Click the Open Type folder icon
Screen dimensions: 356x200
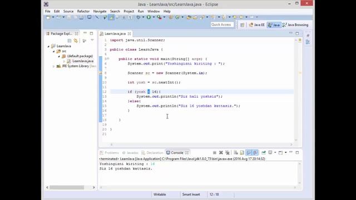189,17
